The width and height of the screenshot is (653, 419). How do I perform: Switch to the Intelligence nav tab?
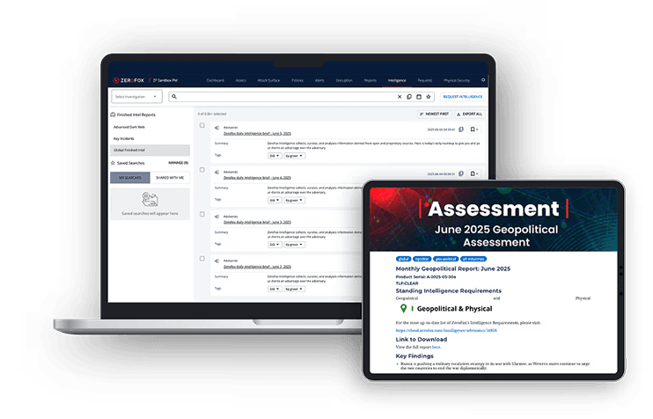coord(397,80)
